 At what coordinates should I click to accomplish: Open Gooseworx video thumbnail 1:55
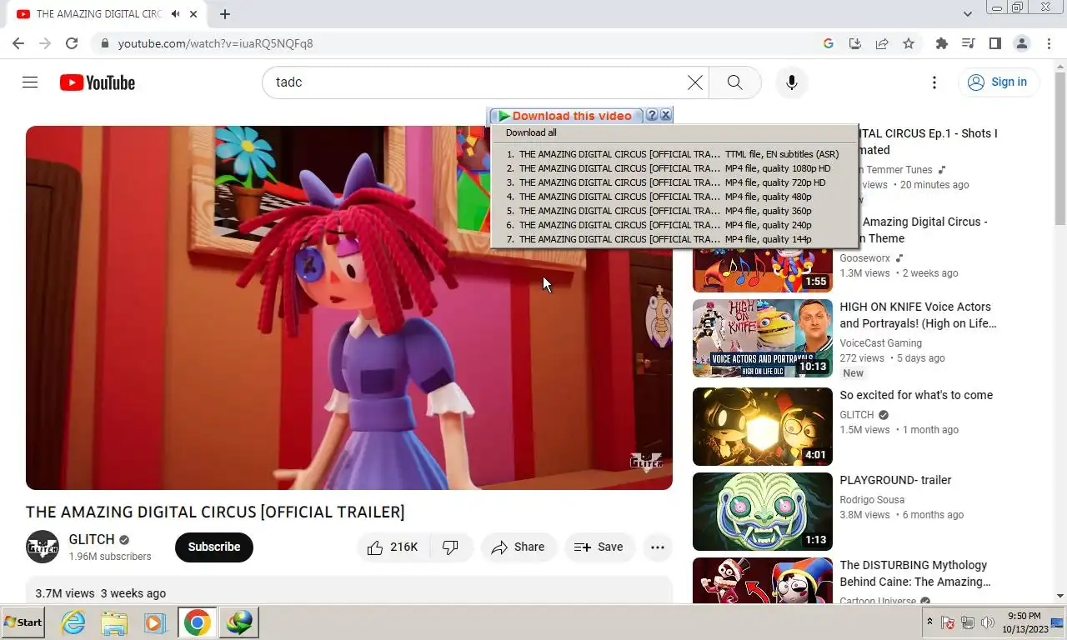763,271
